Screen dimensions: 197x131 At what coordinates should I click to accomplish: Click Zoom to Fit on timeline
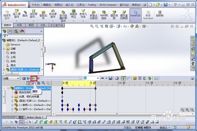(x=182, y=110)
